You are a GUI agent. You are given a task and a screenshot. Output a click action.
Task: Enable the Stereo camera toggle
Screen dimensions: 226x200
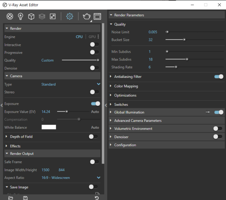click(x=94, y=92)
